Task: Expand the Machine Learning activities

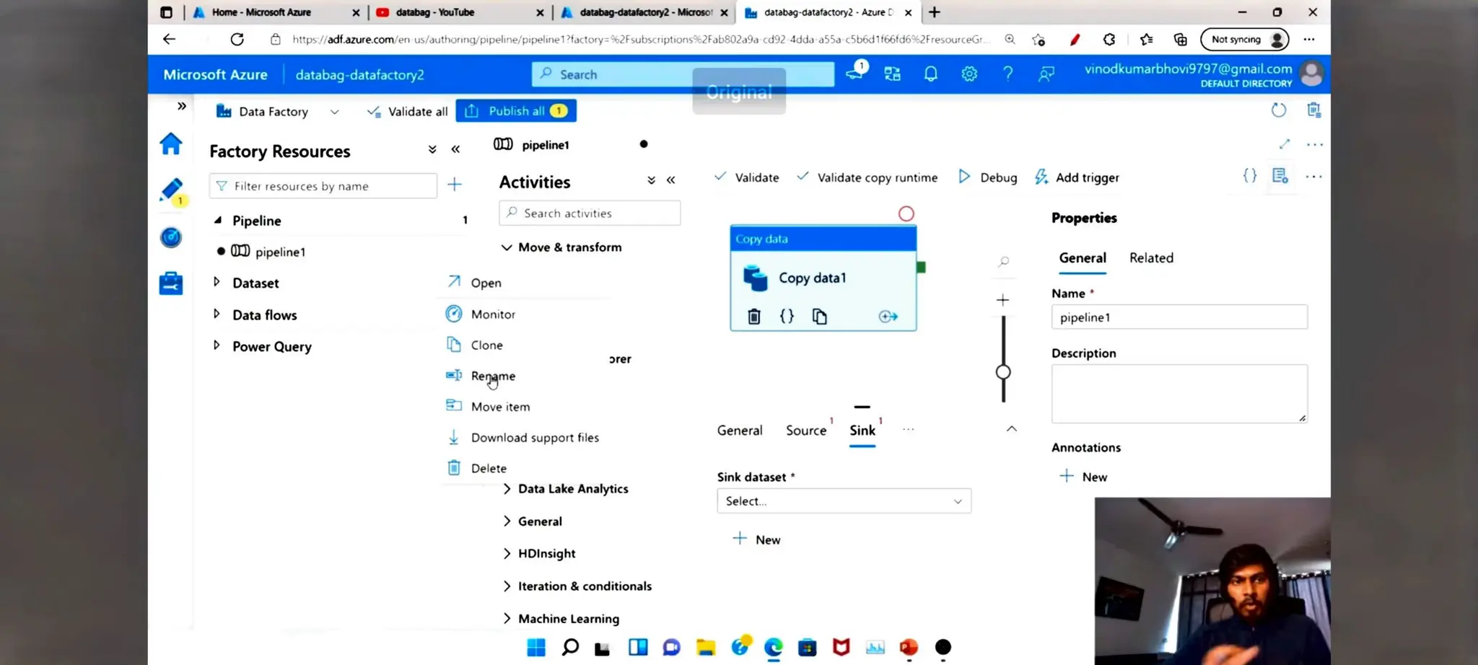Action: [507, 619]
